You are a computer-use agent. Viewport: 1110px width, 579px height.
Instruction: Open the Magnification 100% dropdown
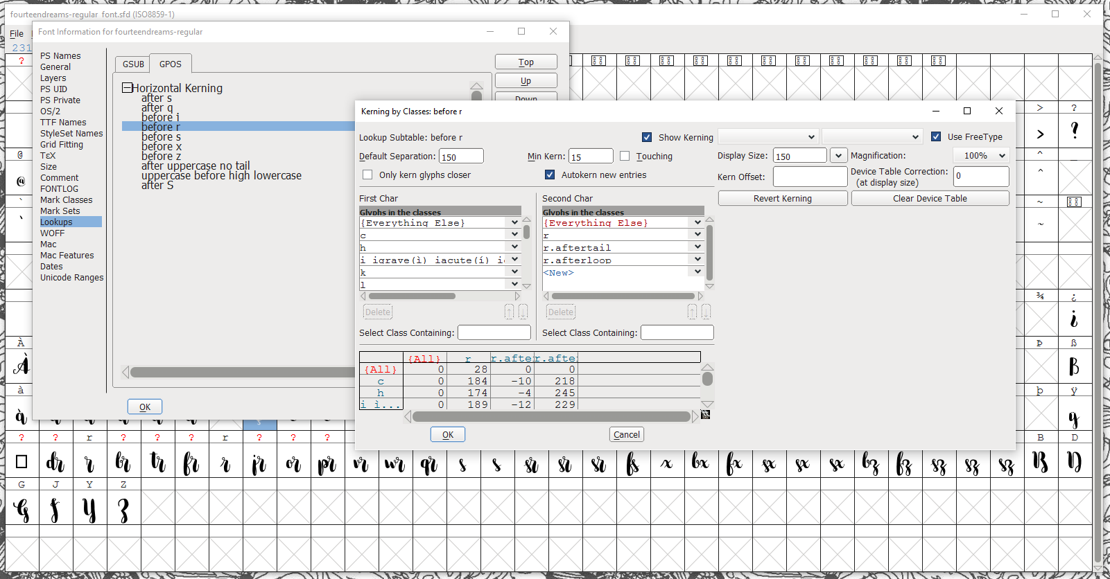point(981,156)
